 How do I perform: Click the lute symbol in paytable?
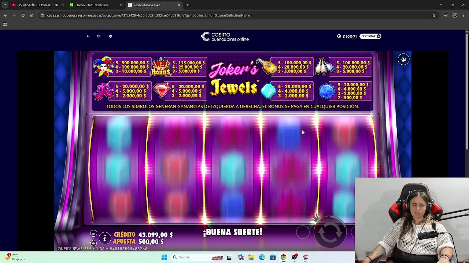click(x=266, y=66)
